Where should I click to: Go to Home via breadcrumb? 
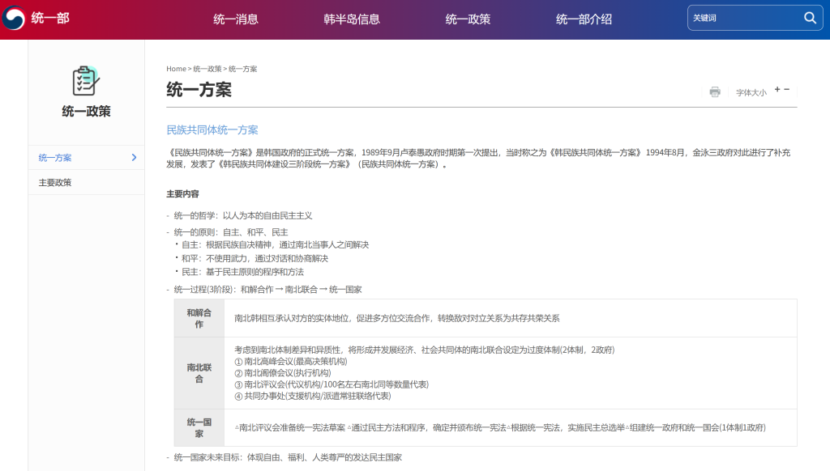tap(176, 69)
